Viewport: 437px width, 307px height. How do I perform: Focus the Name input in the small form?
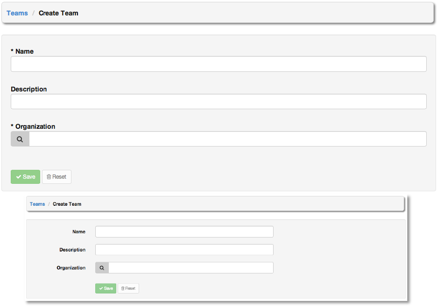184,232
